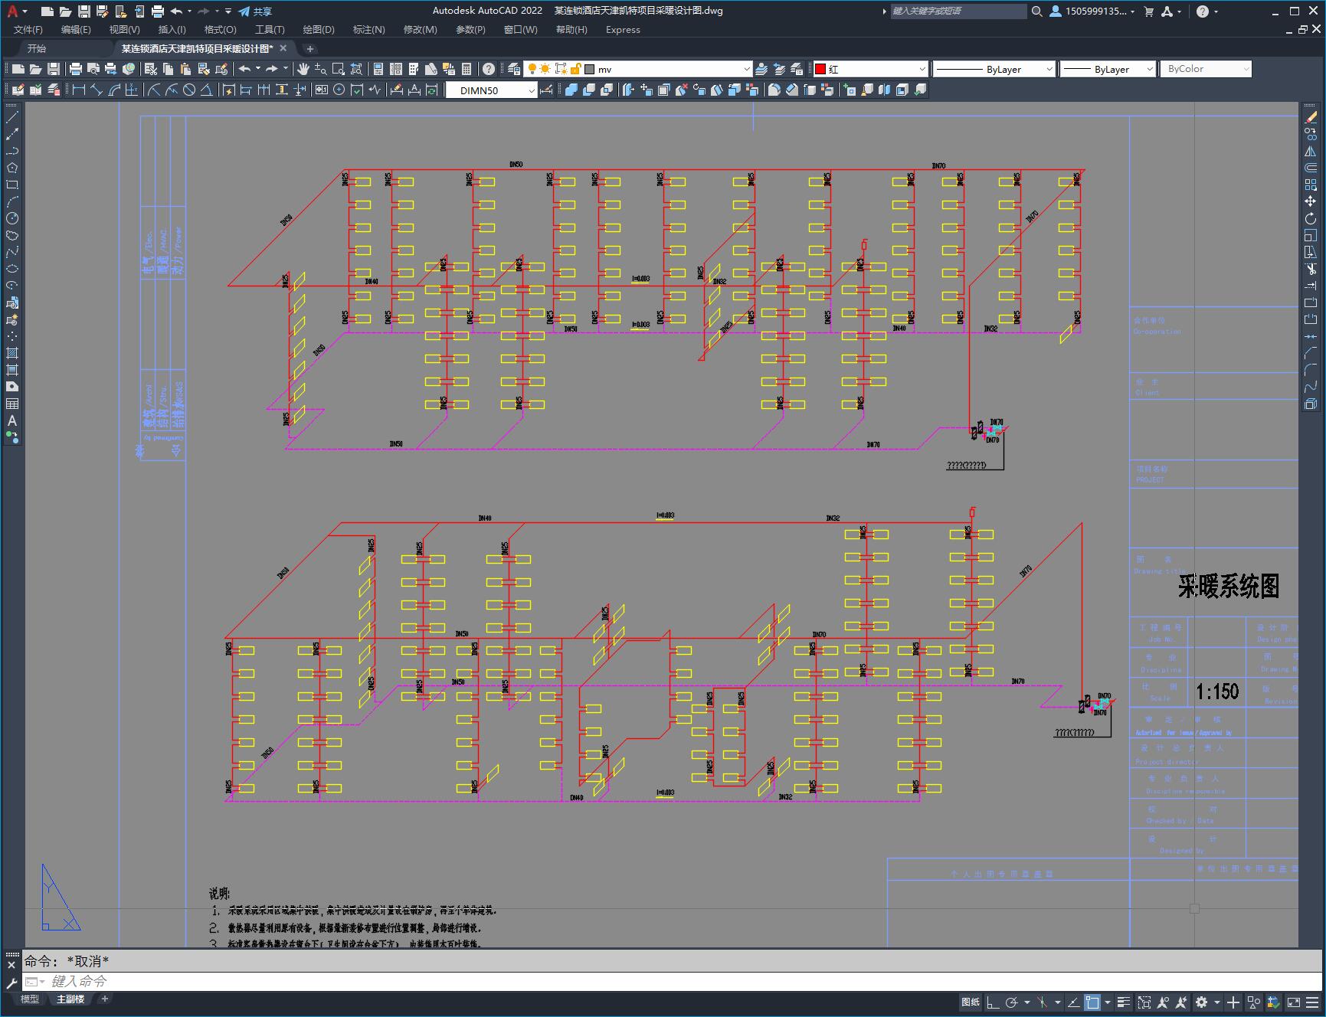This screenshot has width=1326, height=1017.
Task: Switch to the 主副楼 layout tab
Action: 70,999
